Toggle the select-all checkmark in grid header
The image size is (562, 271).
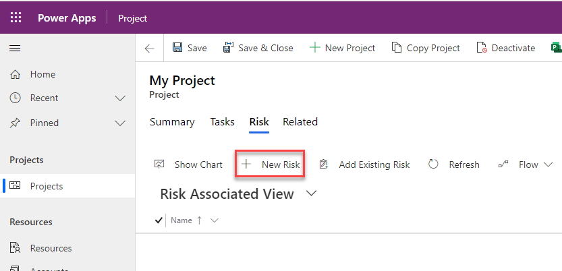(x=159, y=220)
